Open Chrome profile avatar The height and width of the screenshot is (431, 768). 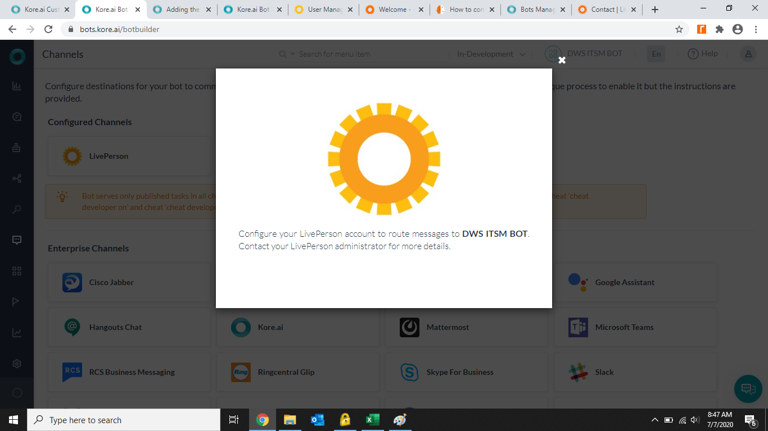tap(738, 29)
